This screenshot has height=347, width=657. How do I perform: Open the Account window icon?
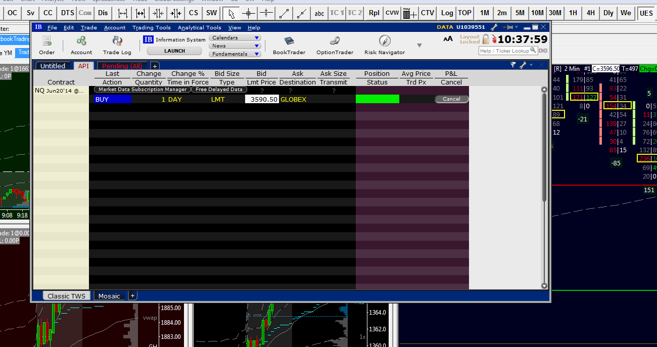81,41
